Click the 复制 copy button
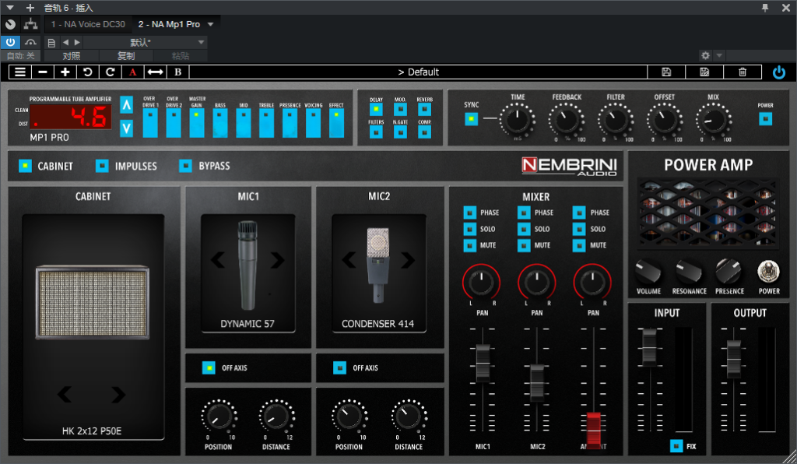Screen dimensions: 797x464 [x=126, y=56]
